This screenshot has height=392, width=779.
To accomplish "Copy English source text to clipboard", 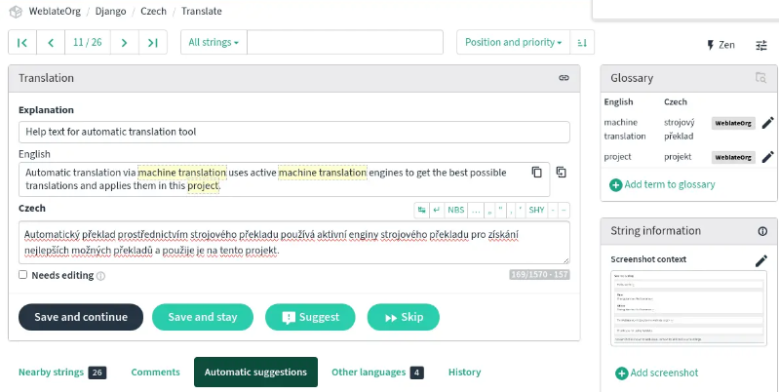I will [x=536, y=173].
